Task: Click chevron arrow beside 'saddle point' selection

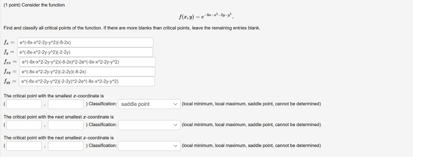Action: tap(175, 104)
